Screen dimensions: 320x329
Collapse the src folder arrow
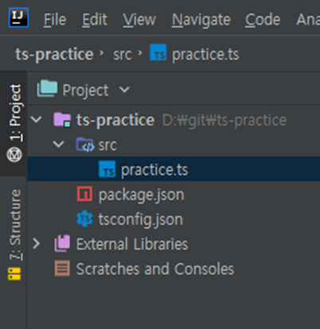coord(59,145)
